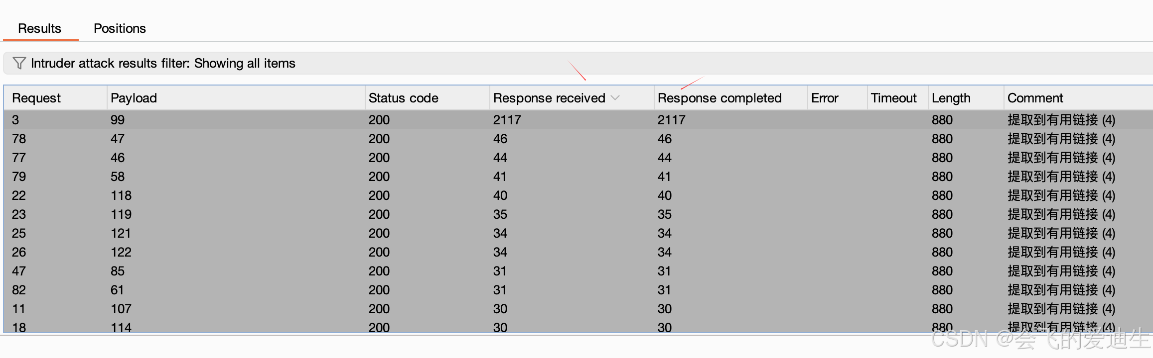Click comment cell in request 3 row
The height and width of the screenshot is (358, 1153).
1061,120
